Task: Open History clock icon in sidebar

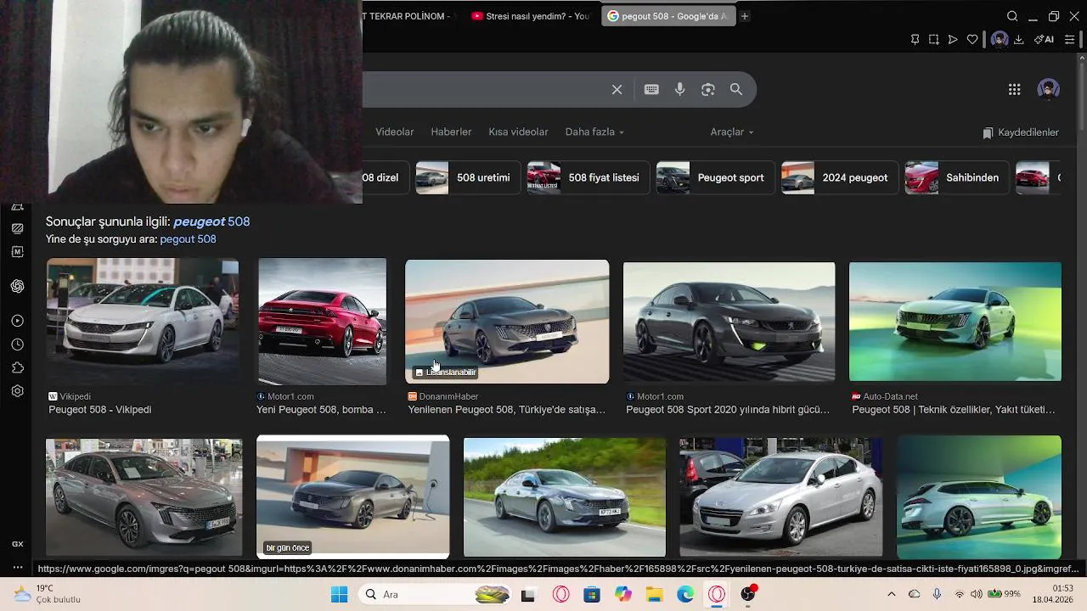Action: tap(17, 345)
